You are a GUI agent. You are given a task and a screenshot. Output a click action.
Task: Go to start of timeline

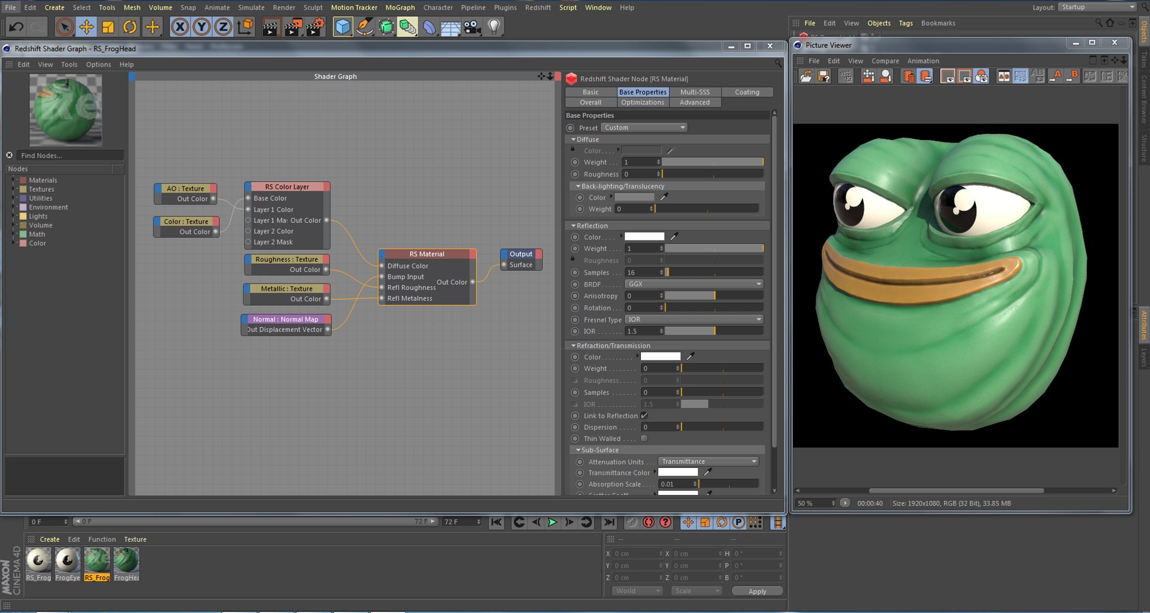[x=497, y=523]
